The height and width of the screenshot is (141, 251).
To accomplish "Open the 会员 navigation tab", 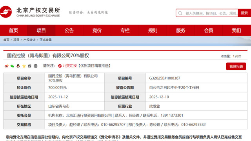I will pos(208,31).
